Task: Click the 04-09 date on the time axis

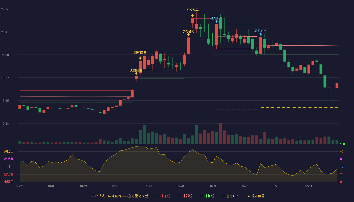Action: [52, 186]
